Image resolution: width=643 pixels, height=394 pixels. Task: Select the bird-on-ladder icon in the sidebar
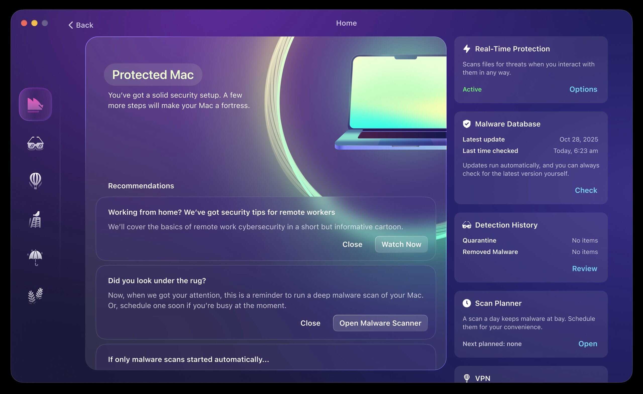click(x=35, y=220)
